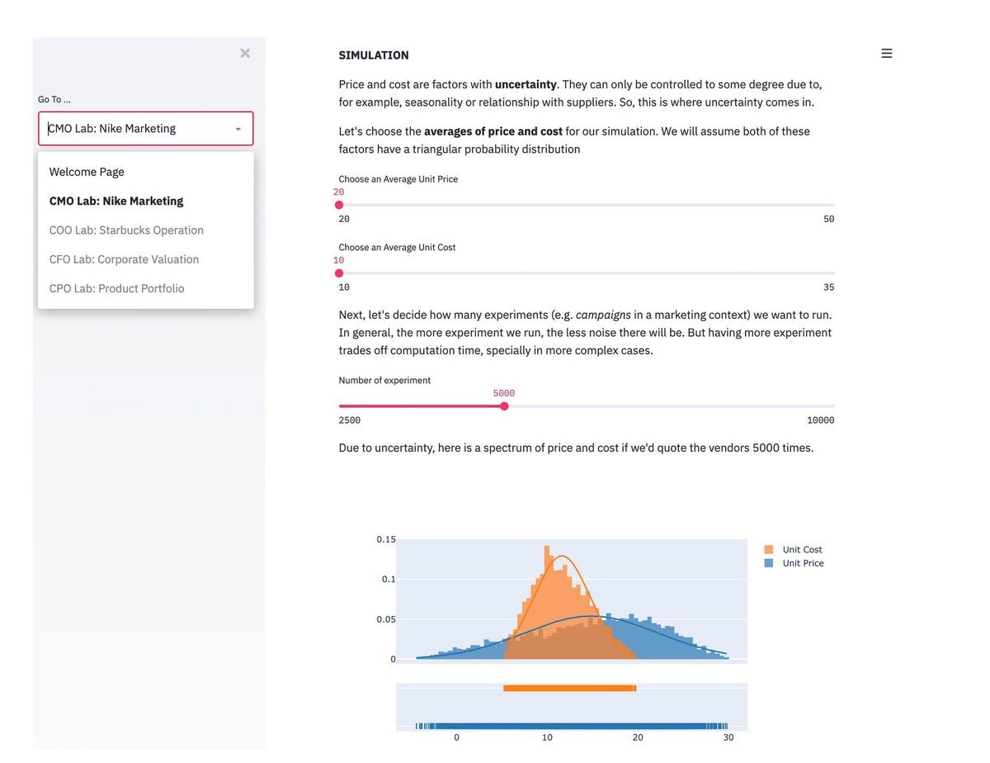990x763 pixels.
Task: Click the 'Choose an Average Unit Price' label
Action: [x=398, y=179]
